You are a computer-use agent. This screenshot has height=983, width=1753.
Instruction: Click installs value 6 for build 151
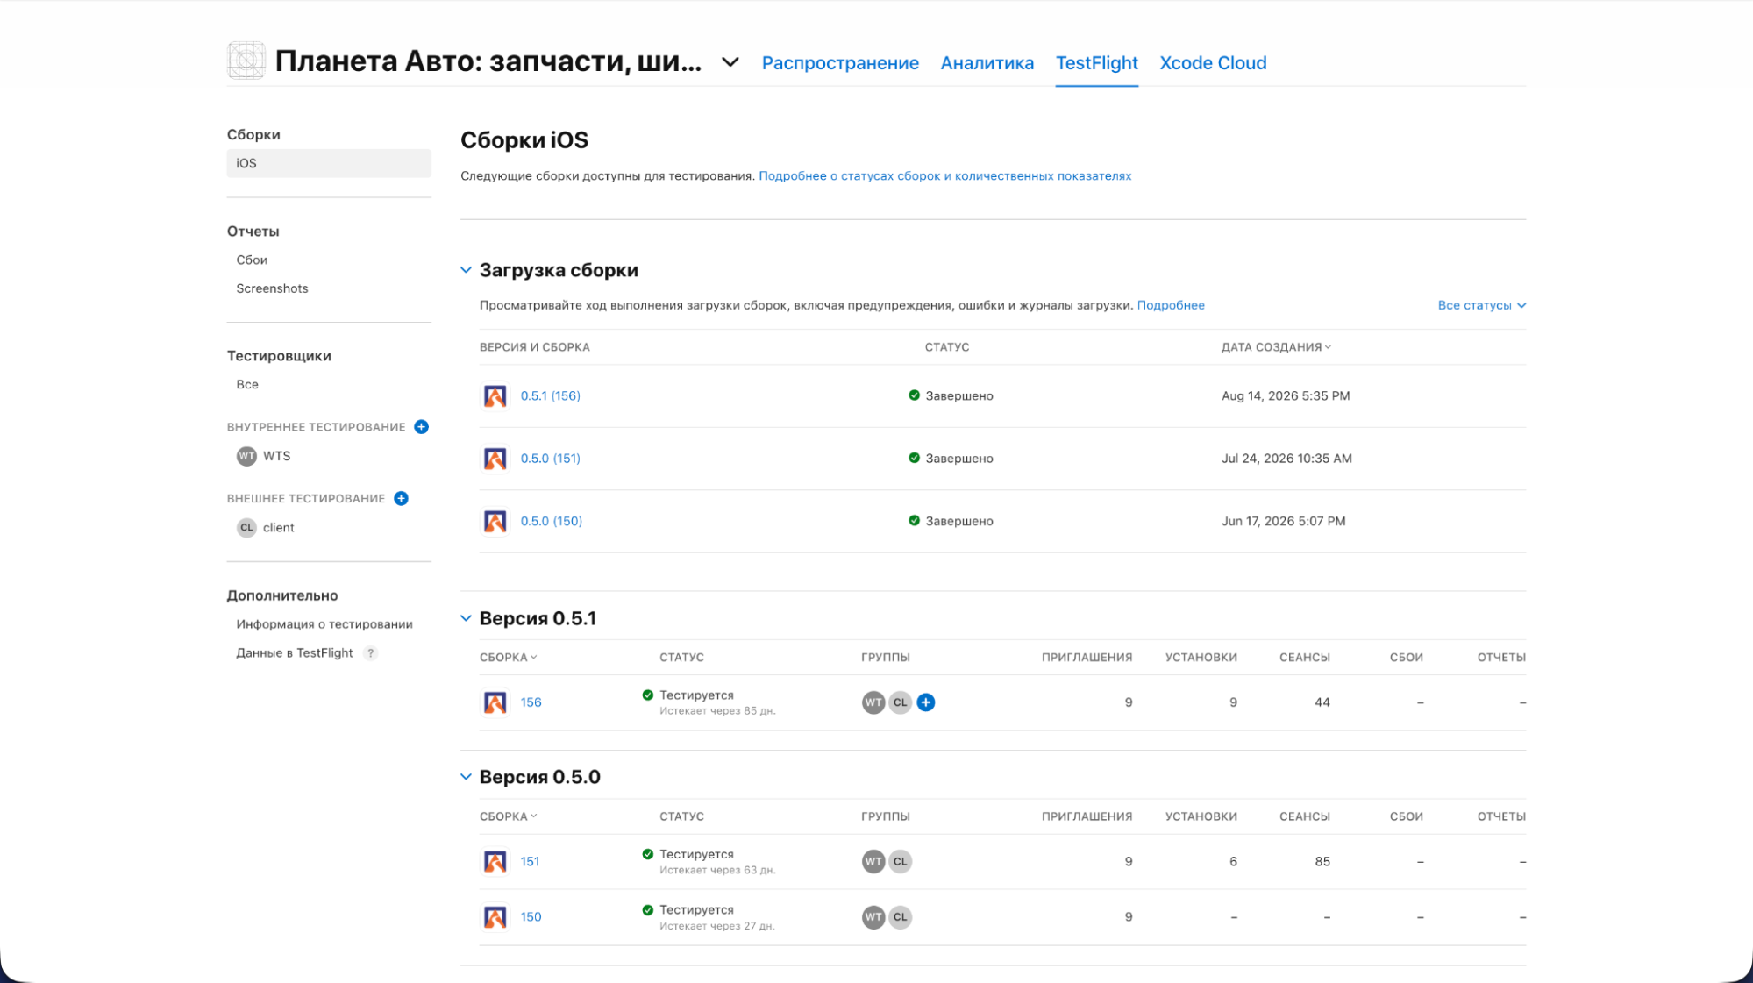(x=1233, y=861)
